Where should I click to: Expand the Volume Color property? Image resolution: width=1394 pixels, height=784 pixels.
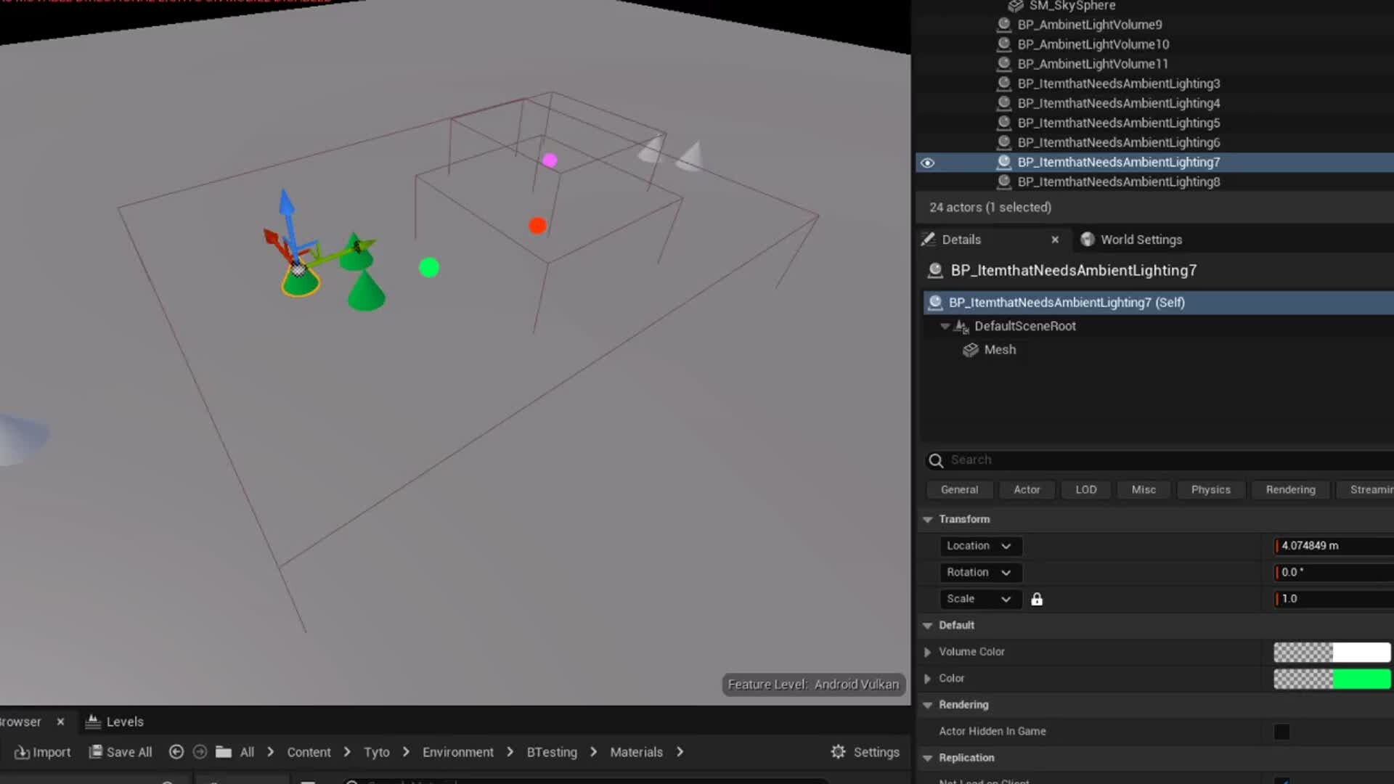pyautogui.click(x=927, y=652)
